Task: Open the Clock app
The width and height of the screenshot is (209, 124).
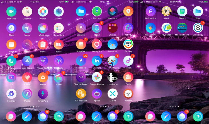Action: point(11,28)
